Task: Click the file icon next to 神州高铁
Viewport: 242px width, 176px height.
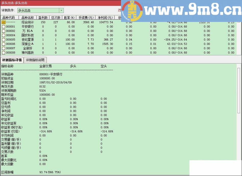Action: tap(4, 53)
